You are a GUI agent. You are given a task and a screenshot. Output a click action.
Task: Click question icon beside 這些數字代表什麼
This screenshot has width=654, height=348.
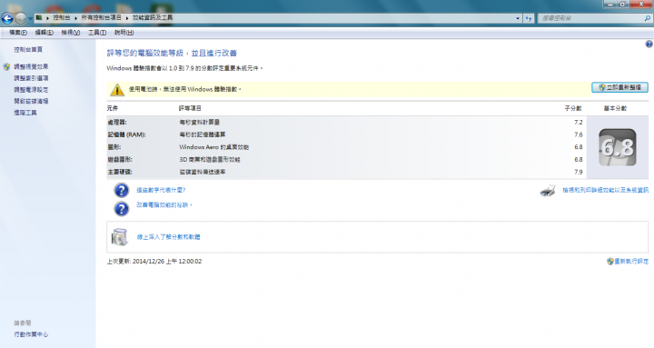[122, 190]
